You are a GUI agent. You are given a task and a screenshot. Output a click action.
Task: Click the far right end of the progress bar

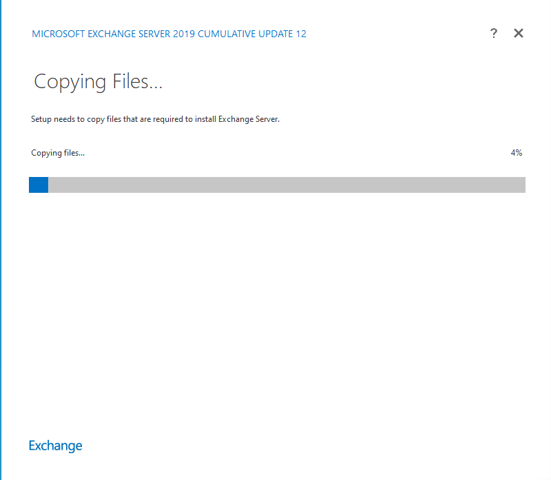point(521,185)
